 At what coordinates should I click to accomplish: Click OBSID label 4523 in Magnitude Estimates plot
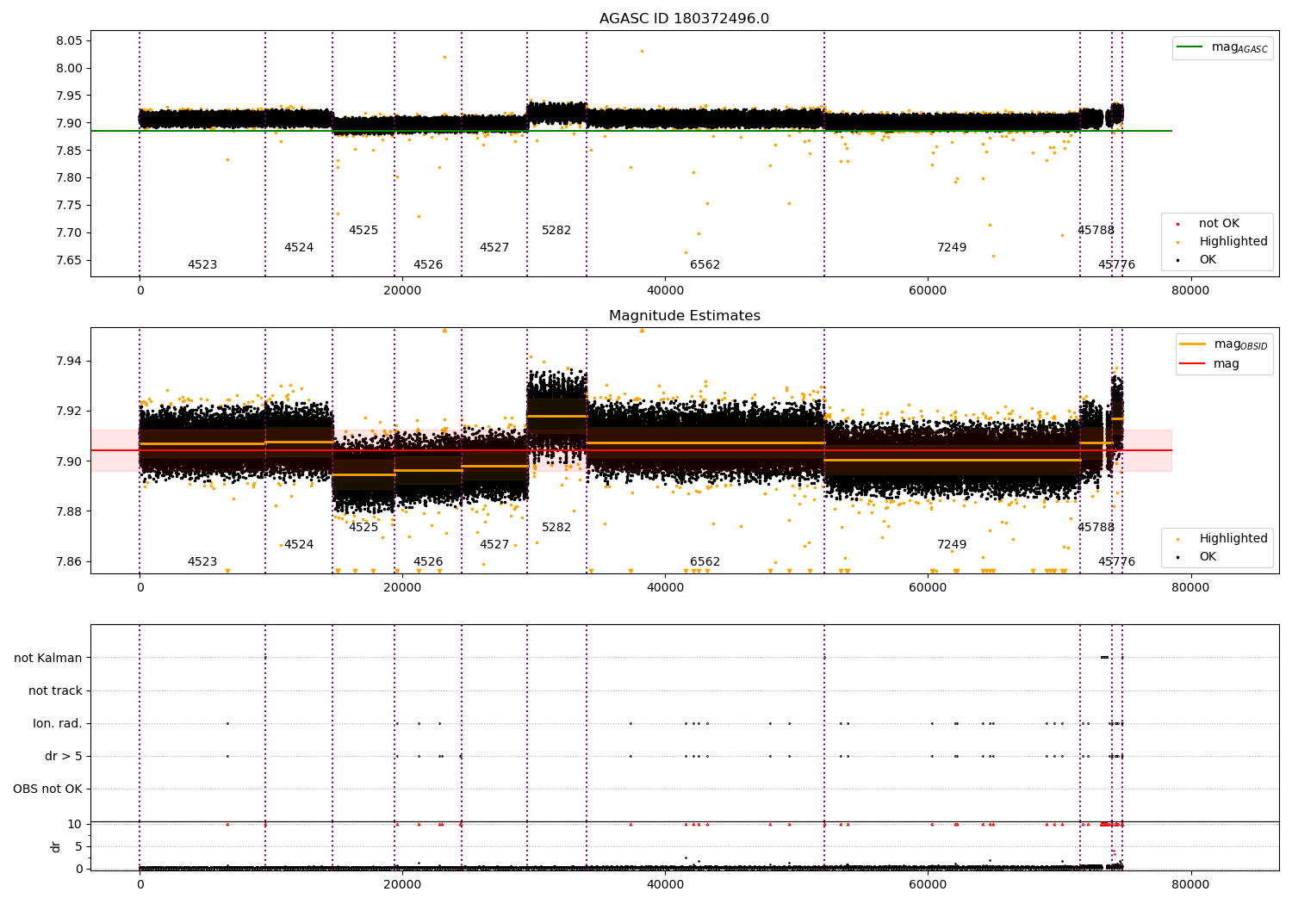[202, 562]
